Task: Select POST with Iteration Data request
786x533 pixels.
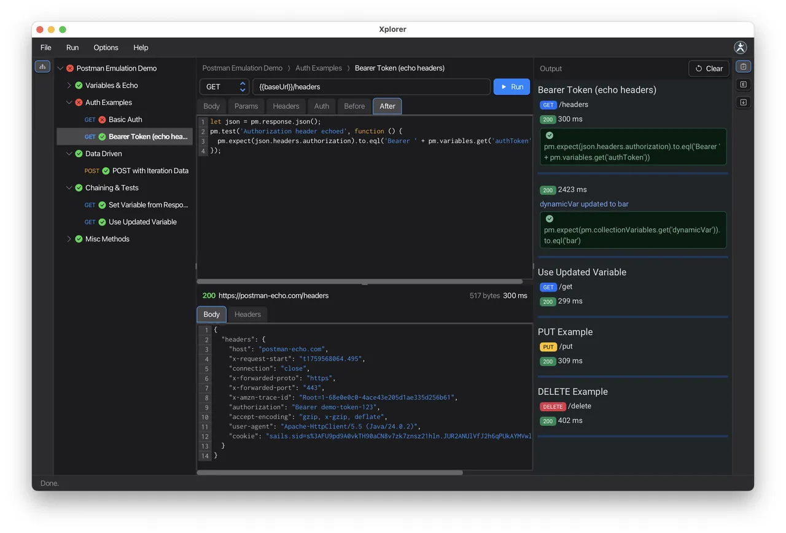Action: pyautogui.click(x=125, y=171)
